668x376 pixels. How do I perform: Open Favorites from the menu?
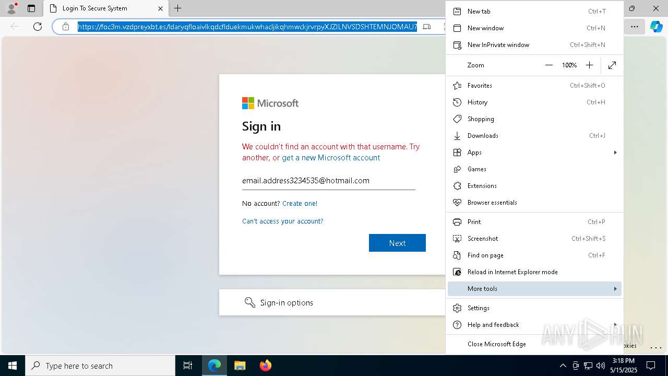(x=534, y=86)
